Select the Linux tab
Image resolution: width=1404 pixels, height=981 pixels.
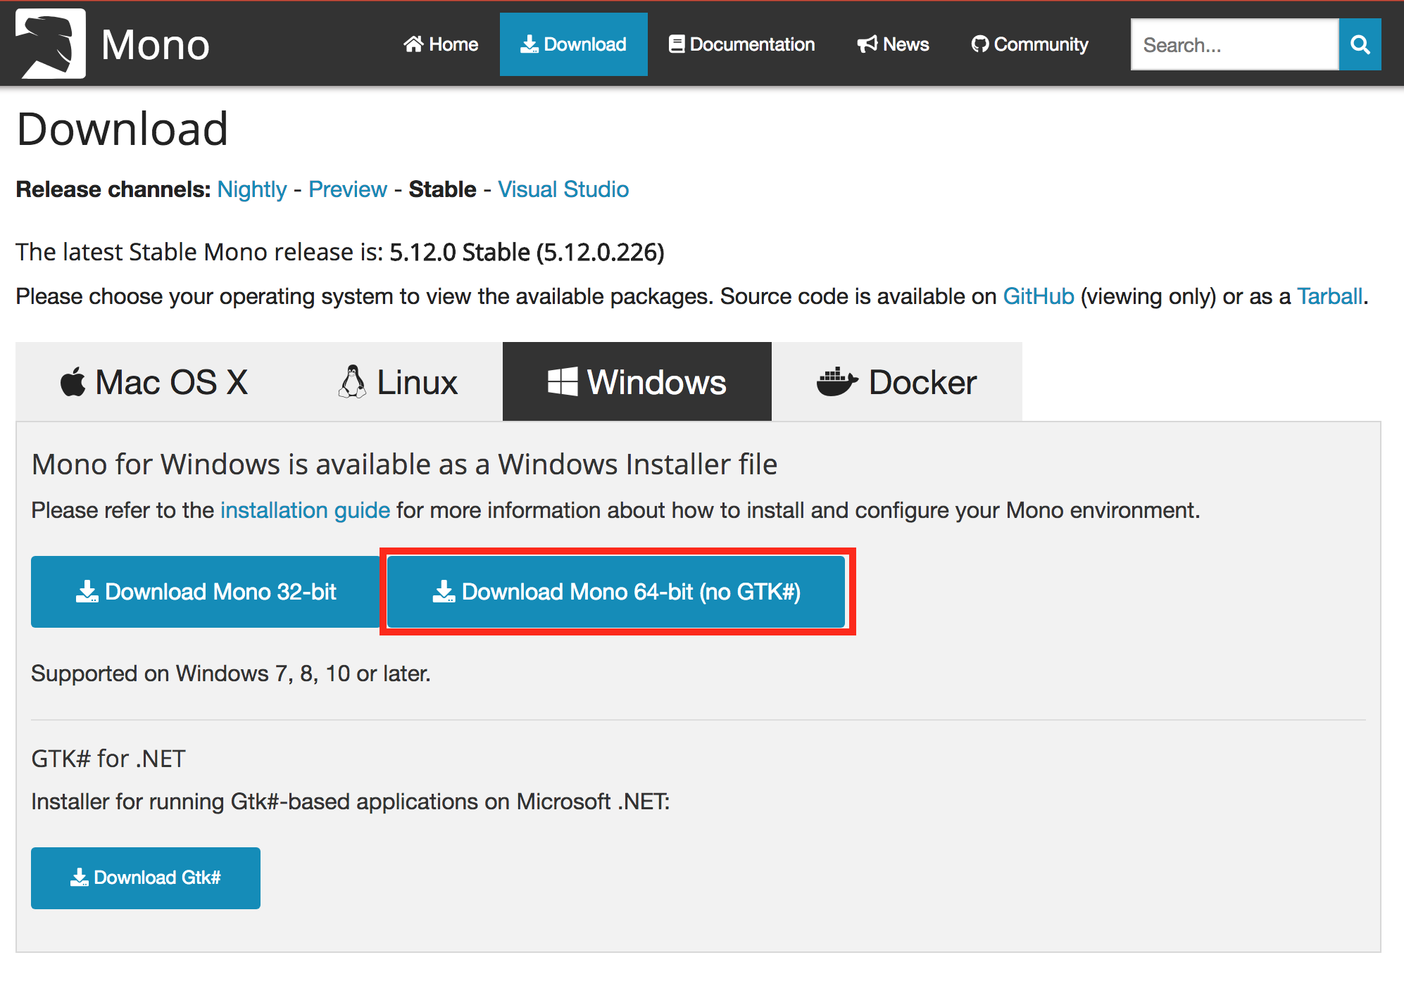(x=398, y=382)
